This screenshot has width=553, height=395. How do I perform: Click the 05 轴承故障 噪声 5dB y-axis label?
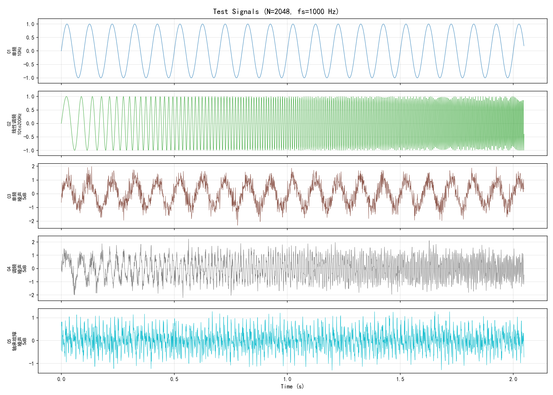pyautogui.click(x=17, y=341)
